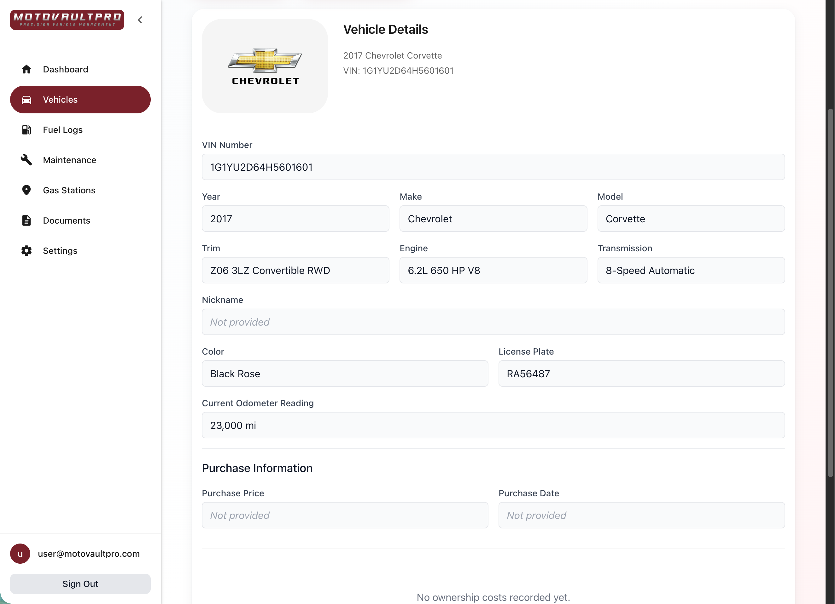Click the Chevrolet logo thumbnail
This screenshot has width=835, height=604.
pos(265,66)
